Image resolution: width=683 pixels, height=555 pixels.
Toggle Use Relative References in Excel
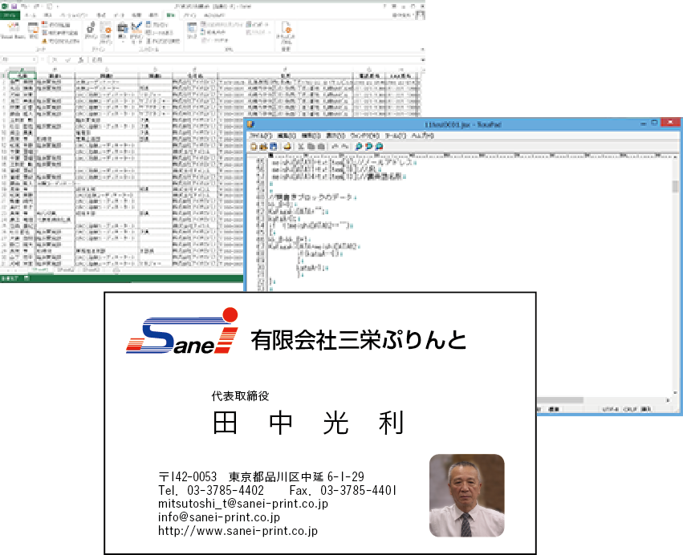[x=60, y=33]
